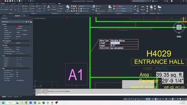Click the Fillet tool
187x105 pixels.
[x=39, y=8]
